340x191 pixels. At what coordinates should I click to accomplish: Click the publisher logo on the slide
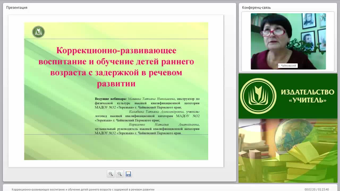(38, 32)
